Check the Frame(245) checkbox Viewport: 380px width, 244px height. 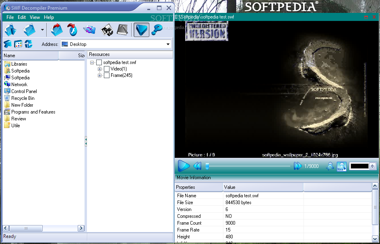[x=107, y=76]
